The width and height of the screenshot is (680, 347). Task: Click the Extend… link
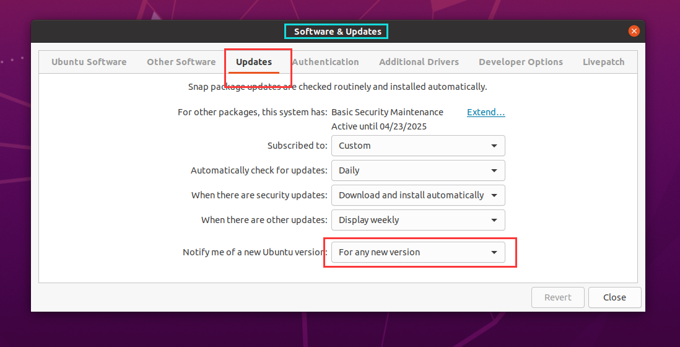click(x=486, y=112)
